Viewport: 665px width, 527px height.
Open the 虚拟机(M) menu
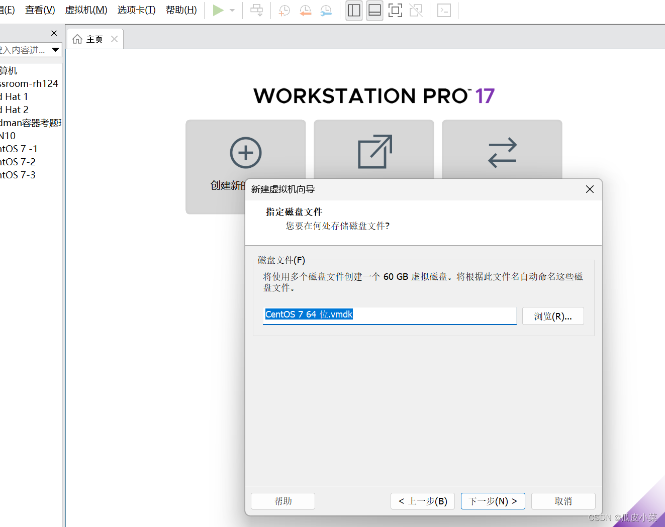(86, 10)
